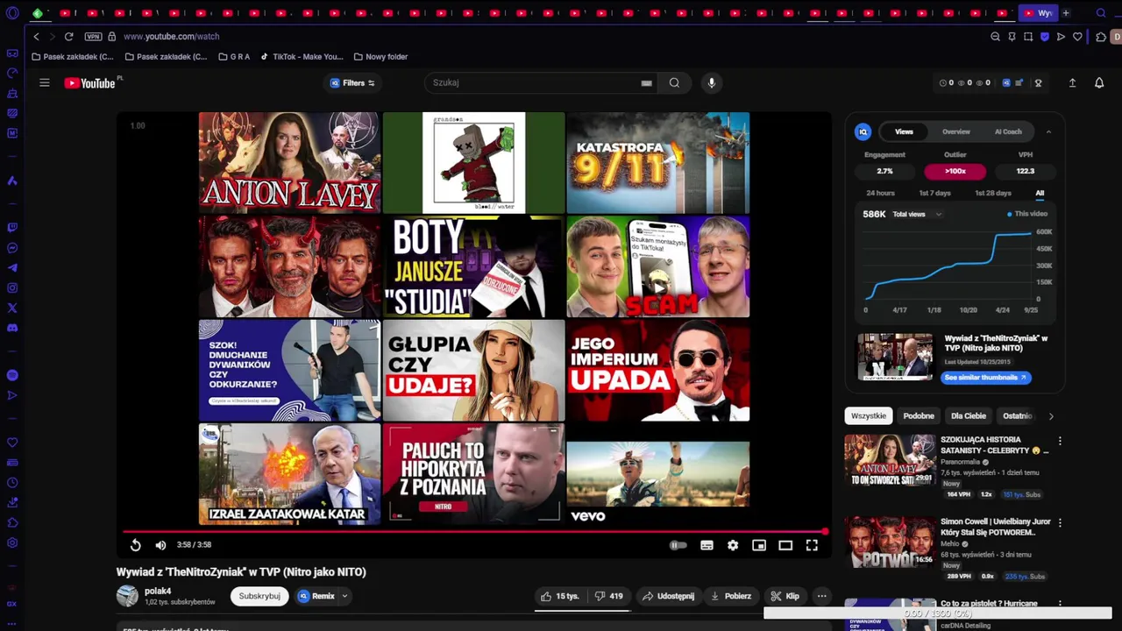Open the AI Coach tab
Image resolution: width=1122 pixels, height=631 pixels.
coord(1008,131)
